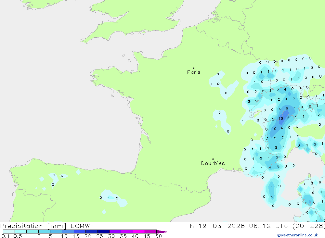Select the magenta 40–45 mm legend swatch
The image size is (325, 238).
[139, 232]
